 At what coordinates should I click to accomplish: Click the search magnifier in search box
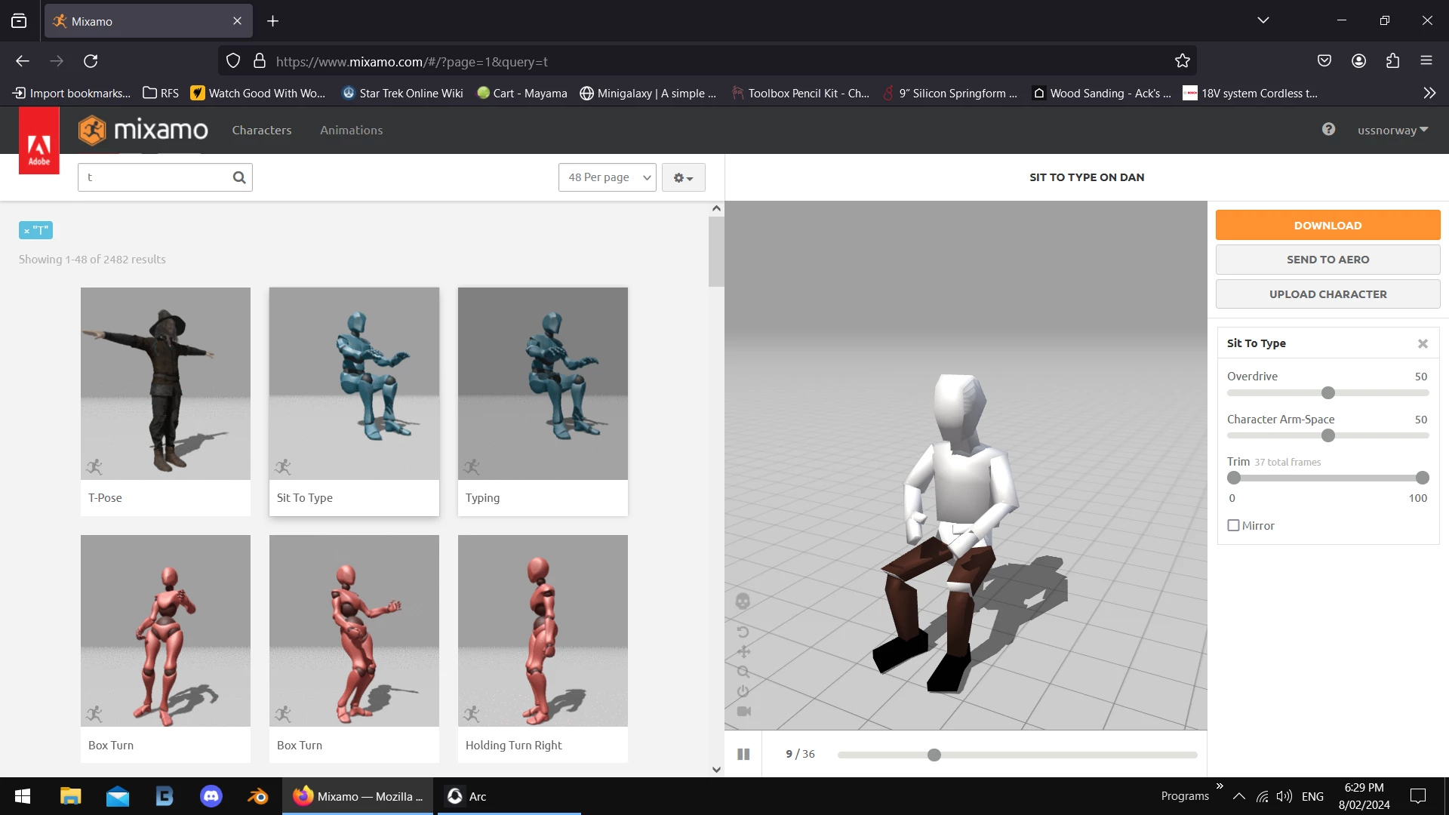tap(239, 177)
